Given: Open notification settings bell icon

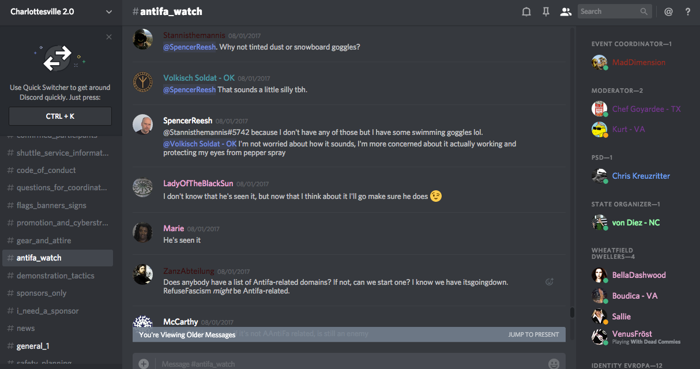Looking at the screenshot, I should [x=526, y=12].
